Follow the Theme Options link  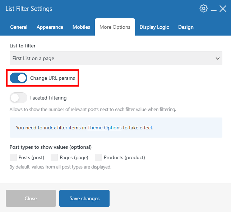coord(105,128)
